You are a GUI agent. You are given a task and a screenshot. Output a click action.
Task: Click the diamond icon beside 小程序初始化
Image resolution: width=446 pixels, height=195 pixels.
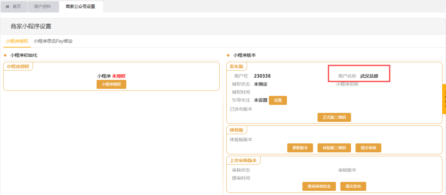point(5,55)
